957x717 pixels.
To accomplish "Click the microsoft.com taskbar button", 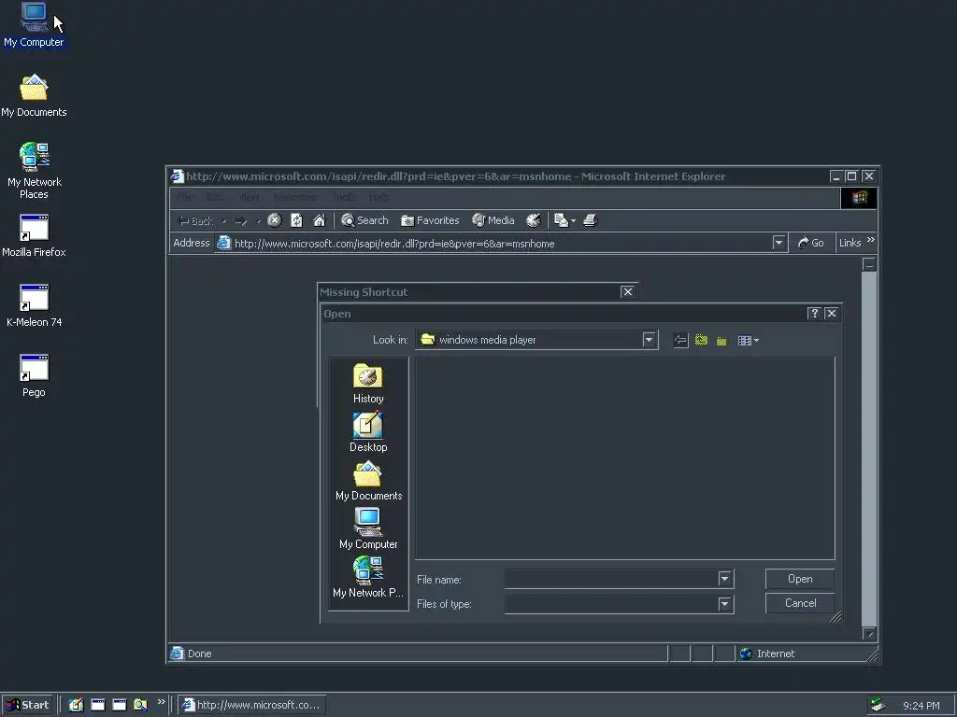I will tap(251, 705).
